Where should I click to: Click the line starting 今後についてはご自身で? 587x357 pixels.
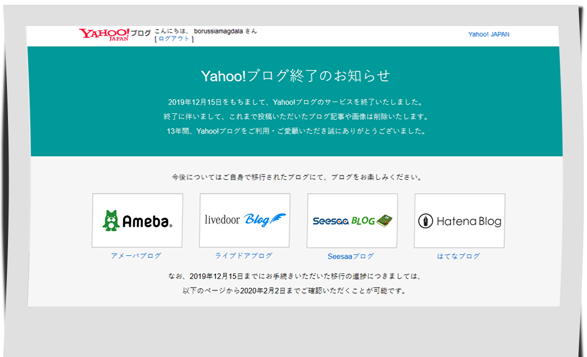click(297, 177)
